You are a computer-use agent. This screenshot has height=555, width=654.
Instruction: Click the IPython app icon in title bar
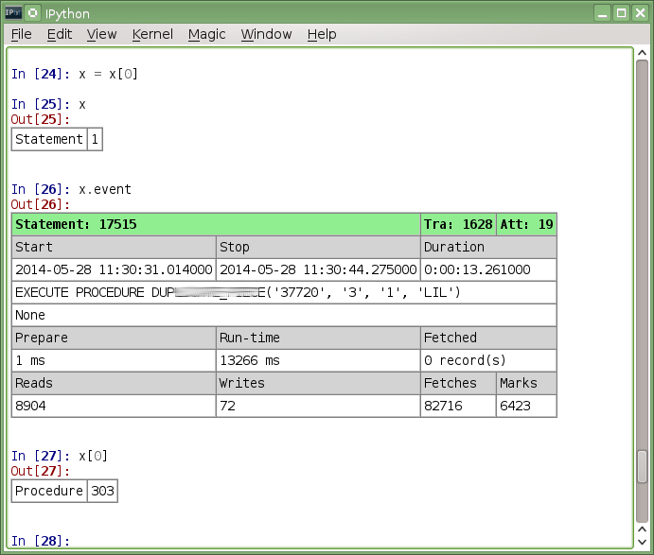[x=12, y=12]
